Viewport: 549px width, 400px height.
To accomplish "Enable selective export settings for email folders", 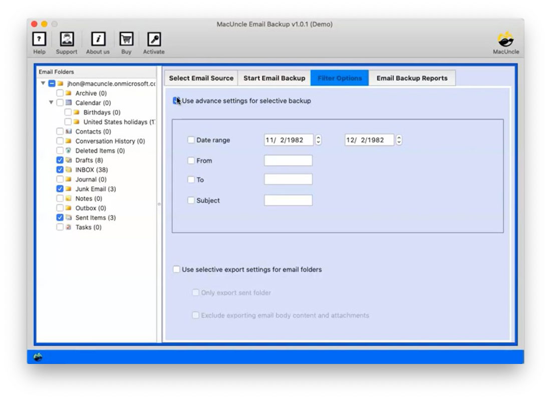I will click(176, 269).
